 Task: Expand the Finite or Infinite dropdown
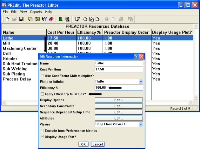pos(141,82)
